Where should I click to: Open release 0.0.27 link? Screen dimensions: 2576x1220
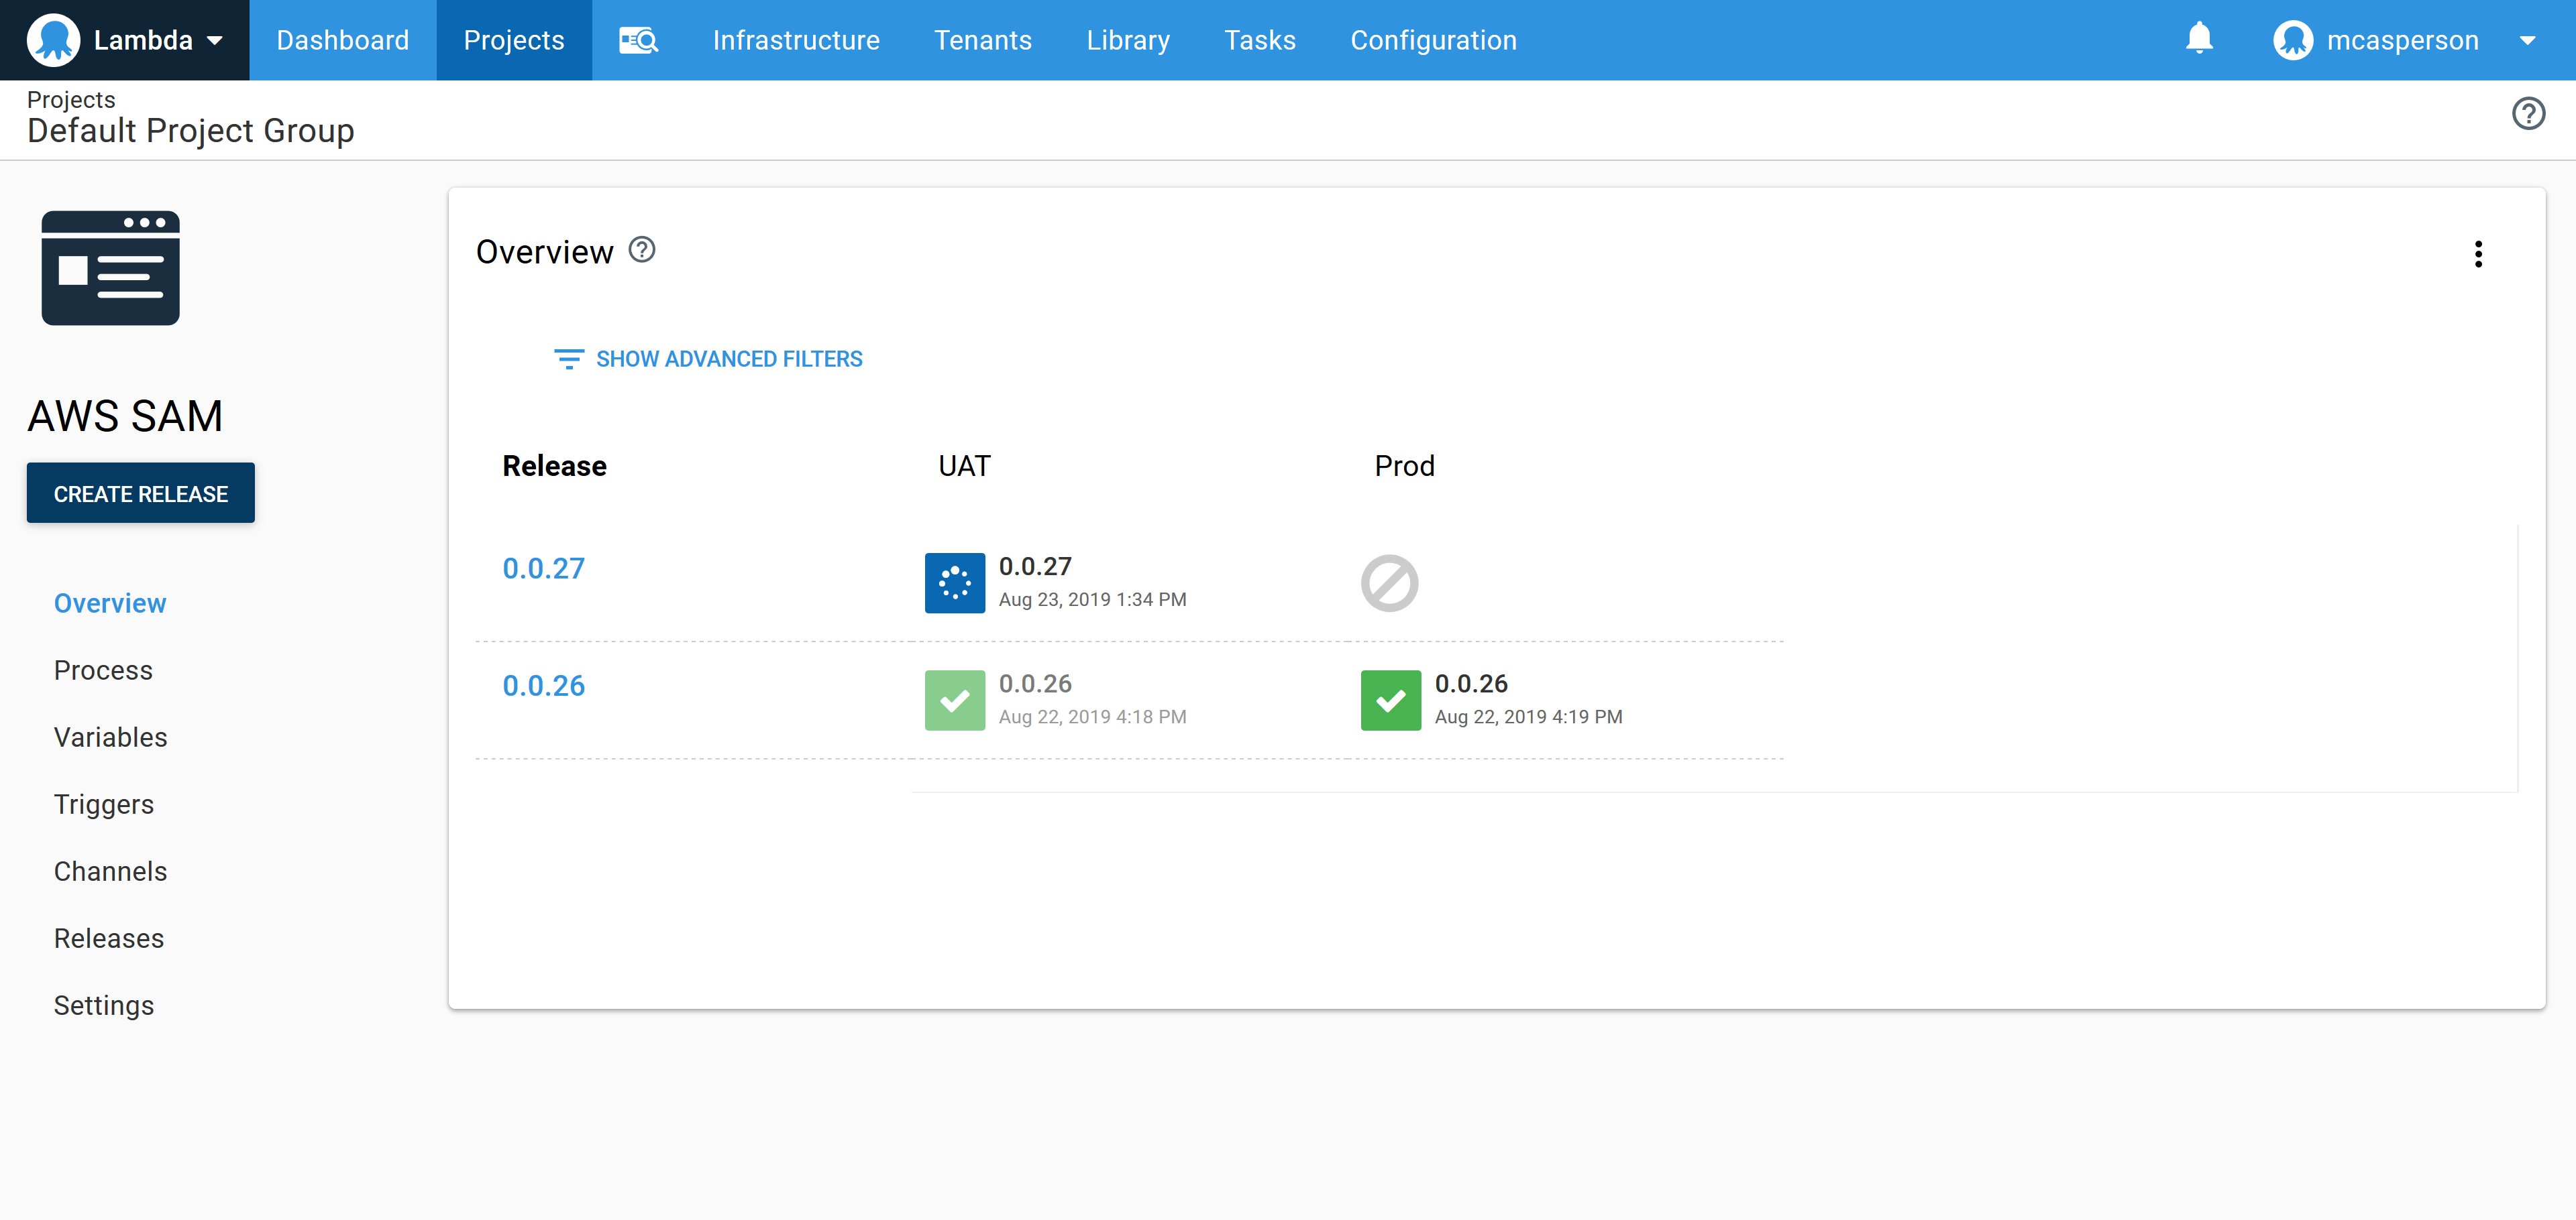click(543, 568)
